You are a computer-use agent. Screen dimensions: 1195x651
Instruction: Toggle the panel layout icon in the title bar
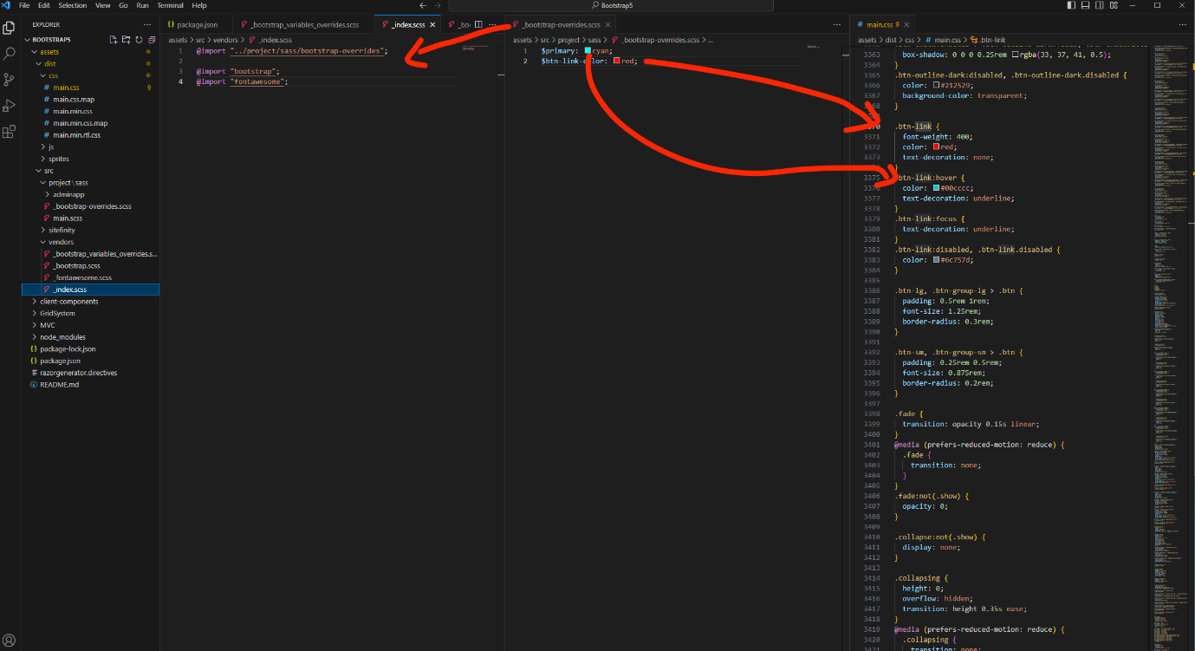(1086, 5)
